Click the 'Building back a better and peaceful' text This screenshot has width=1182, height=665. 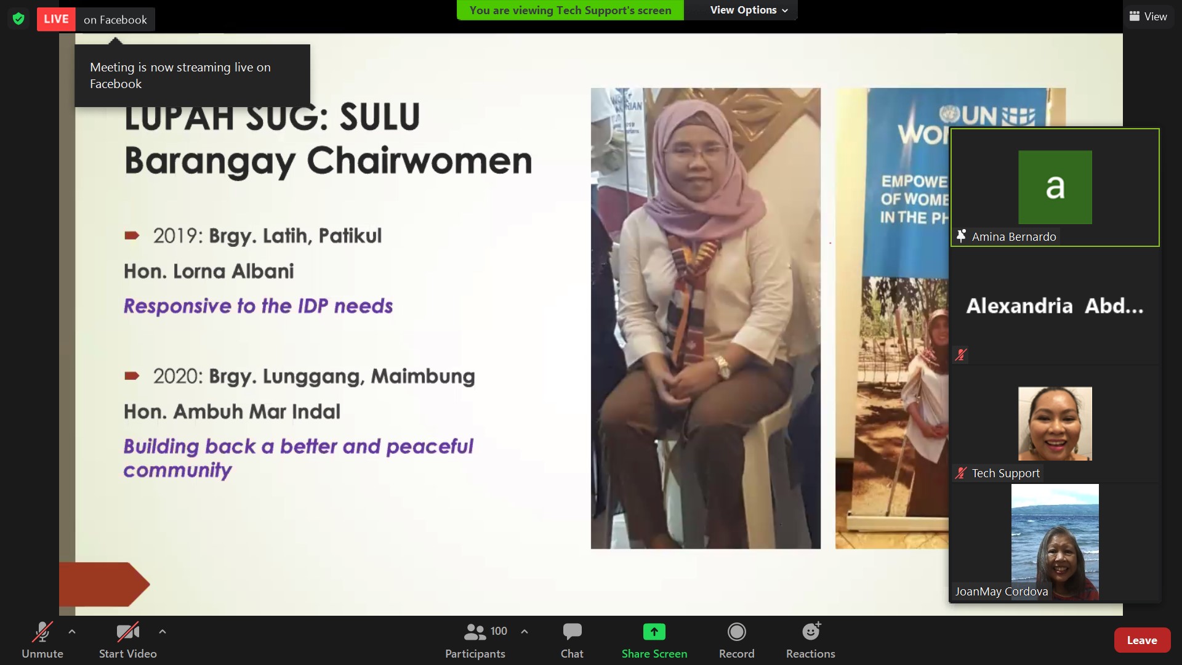pyautogui.click(x=299, y=446)
